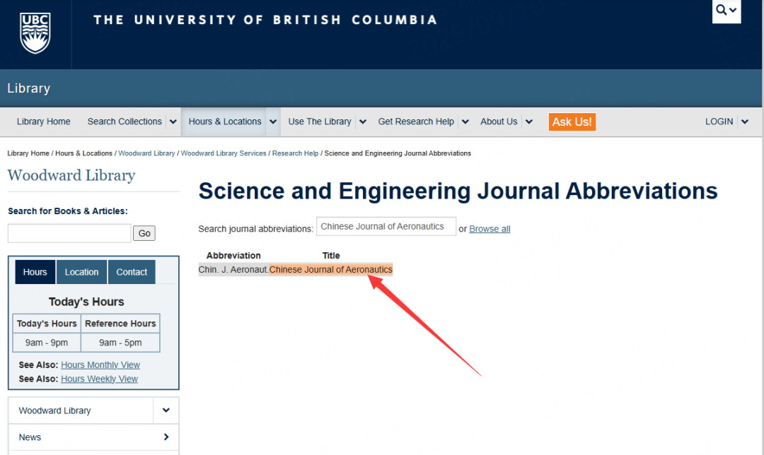Screen dimensions: 764x455
Task: Open the Hours Monthly View link
Action: click(100, 365)
